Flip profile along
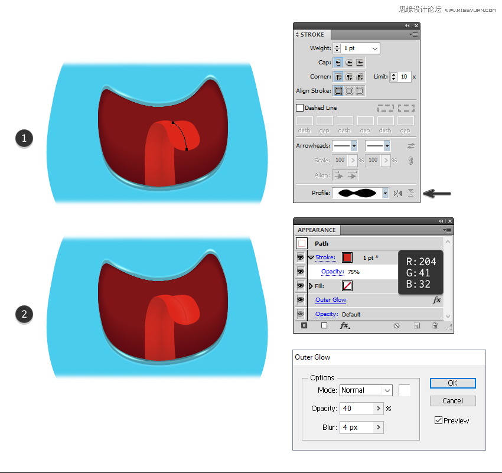This screenshot has height=473, width=502. pos(397,193)
